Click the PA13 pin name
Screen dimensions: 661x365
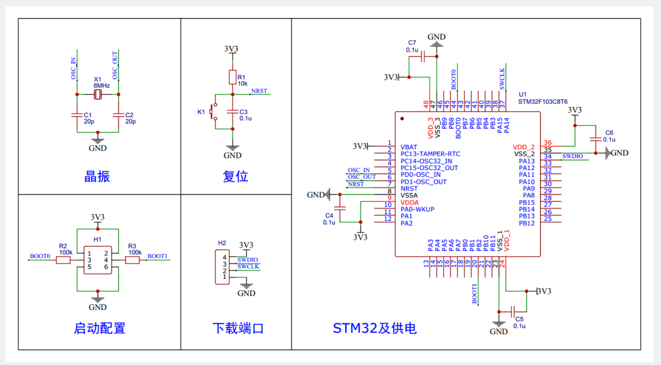point(527,161)
